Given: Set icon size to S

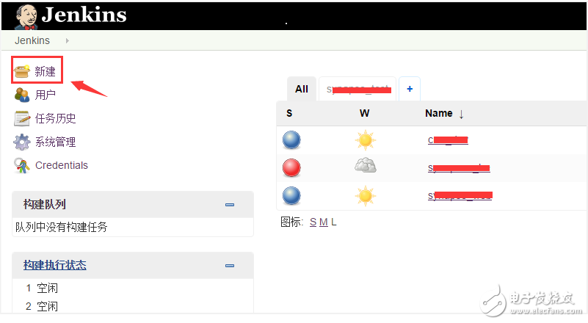Looking at the screenshot, I should point(313,222).
